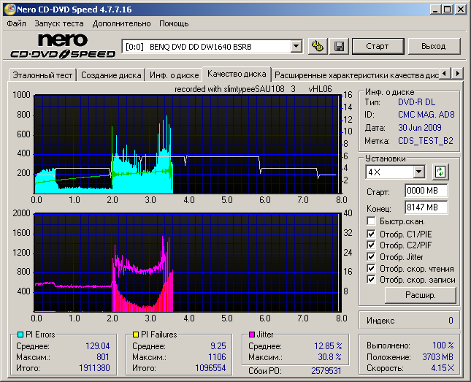Click the magenta Jitter legend swatch
Image resolution: width=471 pixels, height=382 pixels.
[252, 335]
